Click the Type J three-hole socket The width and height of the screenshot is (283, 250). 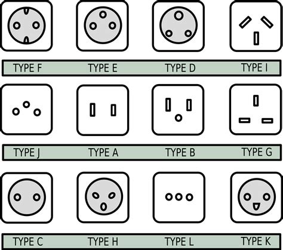[x=27, y=109]
